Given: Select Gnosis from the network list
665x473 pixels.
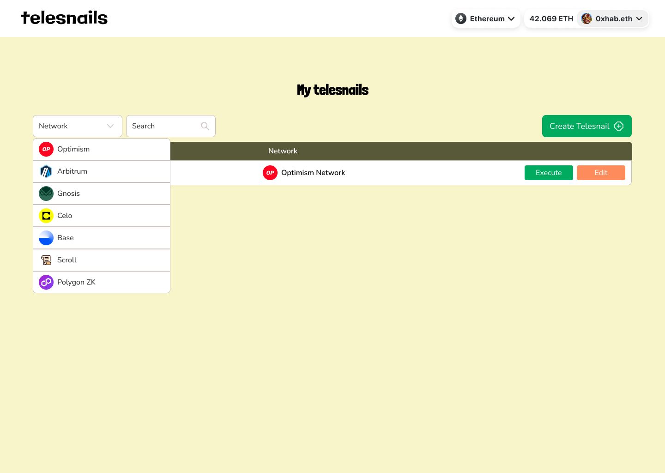Looking at the screenshot, I should point(102,194).
